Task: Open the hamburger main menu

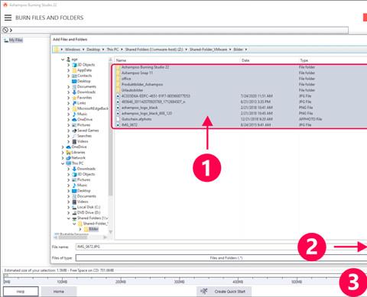Action: [8, 18]
